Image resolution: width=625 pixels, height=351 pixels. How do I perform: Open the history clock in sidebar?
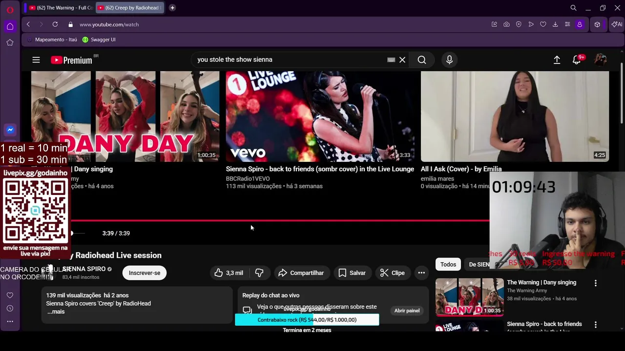10,308
